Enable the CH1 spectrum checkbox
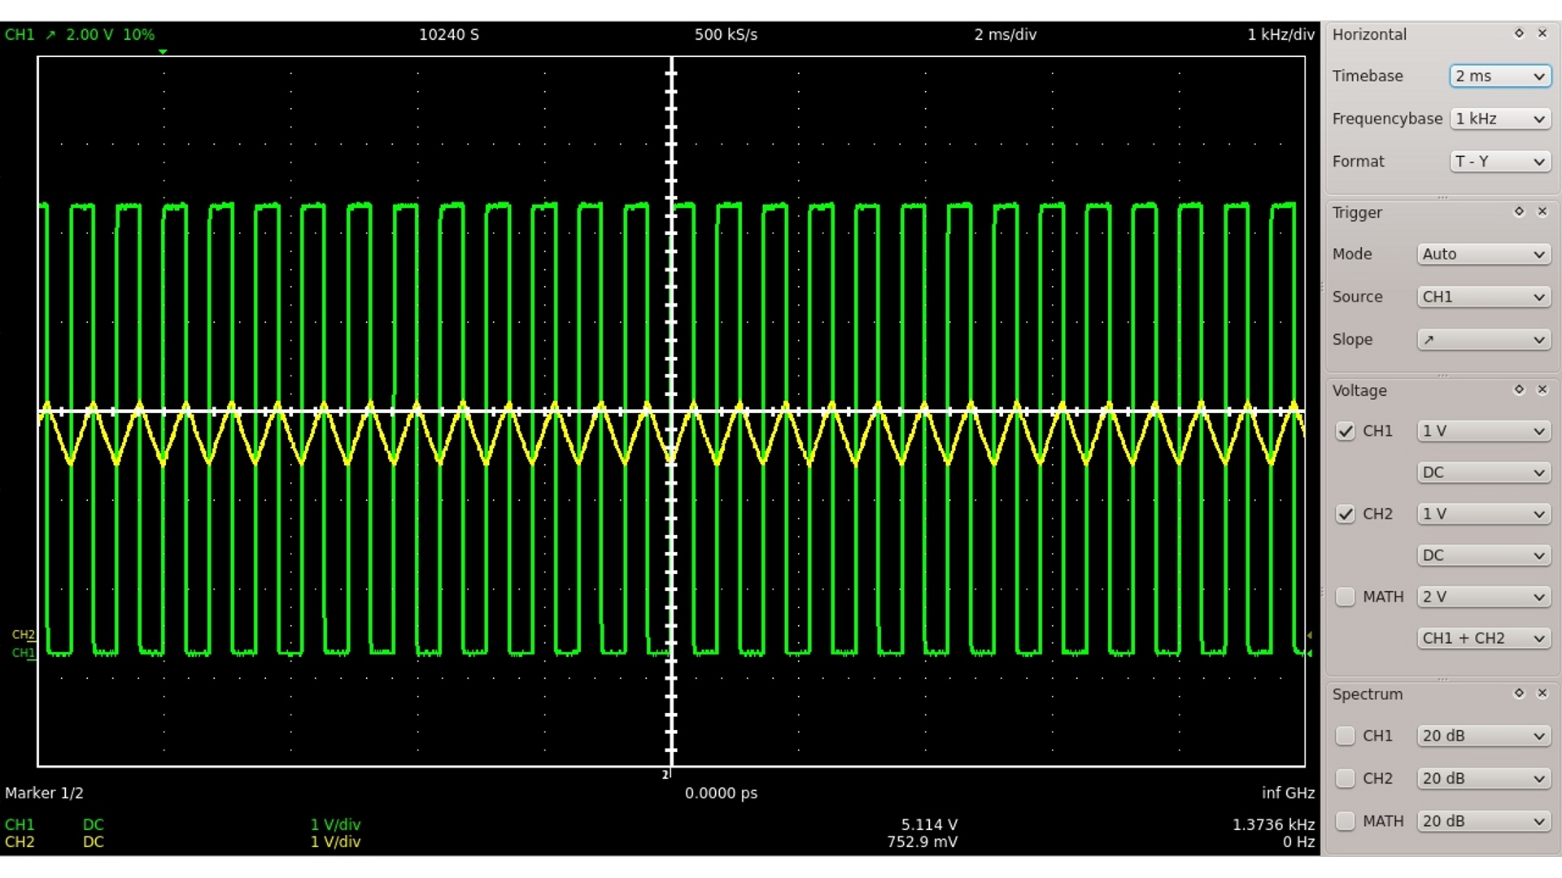Viewport: 1562px width, 878px height. click(1346, 736)
